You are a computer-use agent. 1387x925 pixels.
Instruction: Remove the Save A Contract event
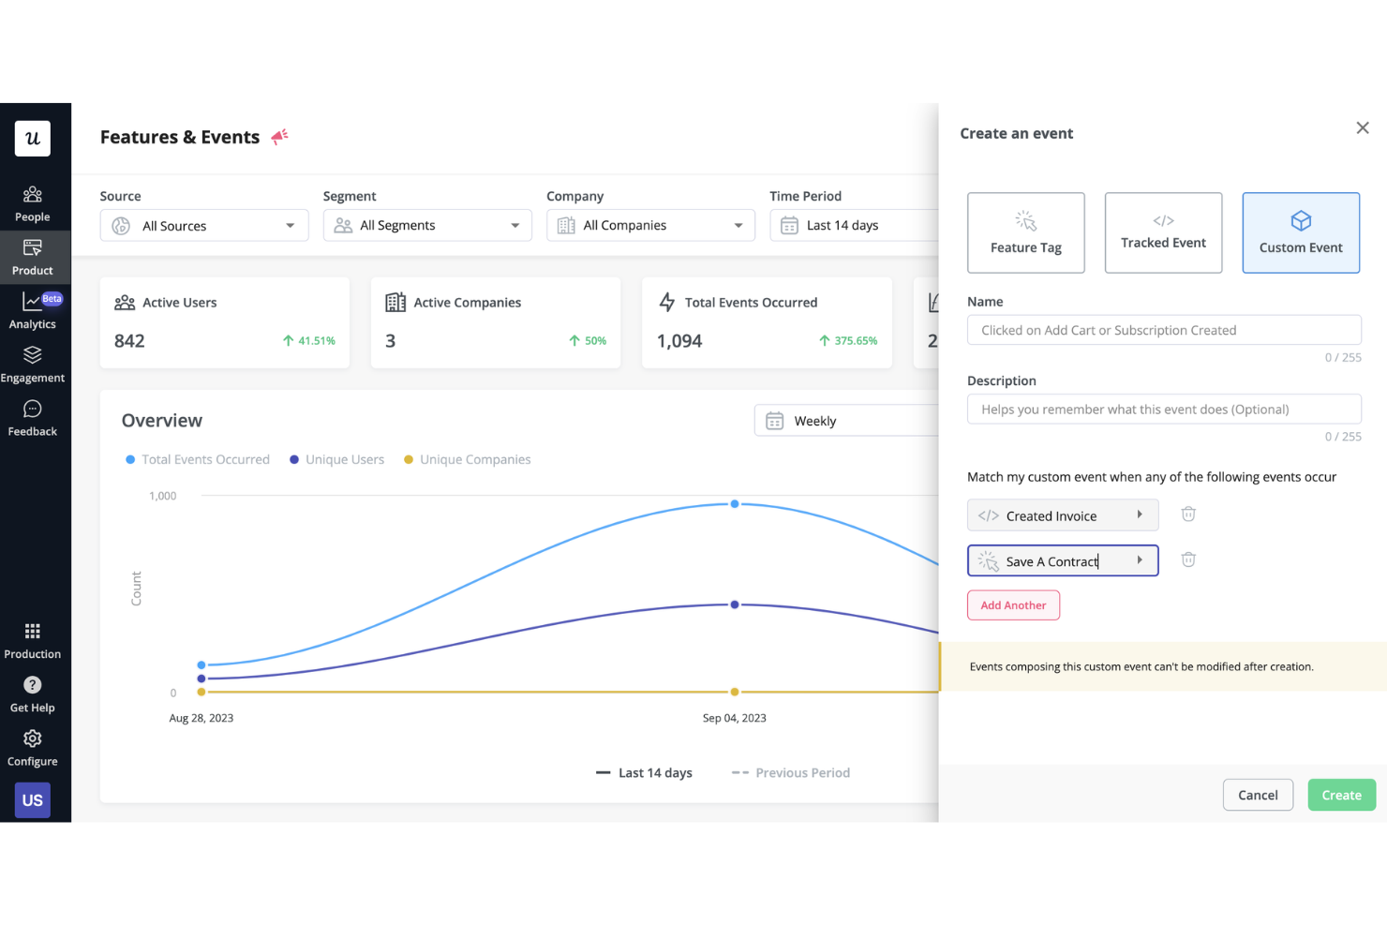(x=1188, y=559)
